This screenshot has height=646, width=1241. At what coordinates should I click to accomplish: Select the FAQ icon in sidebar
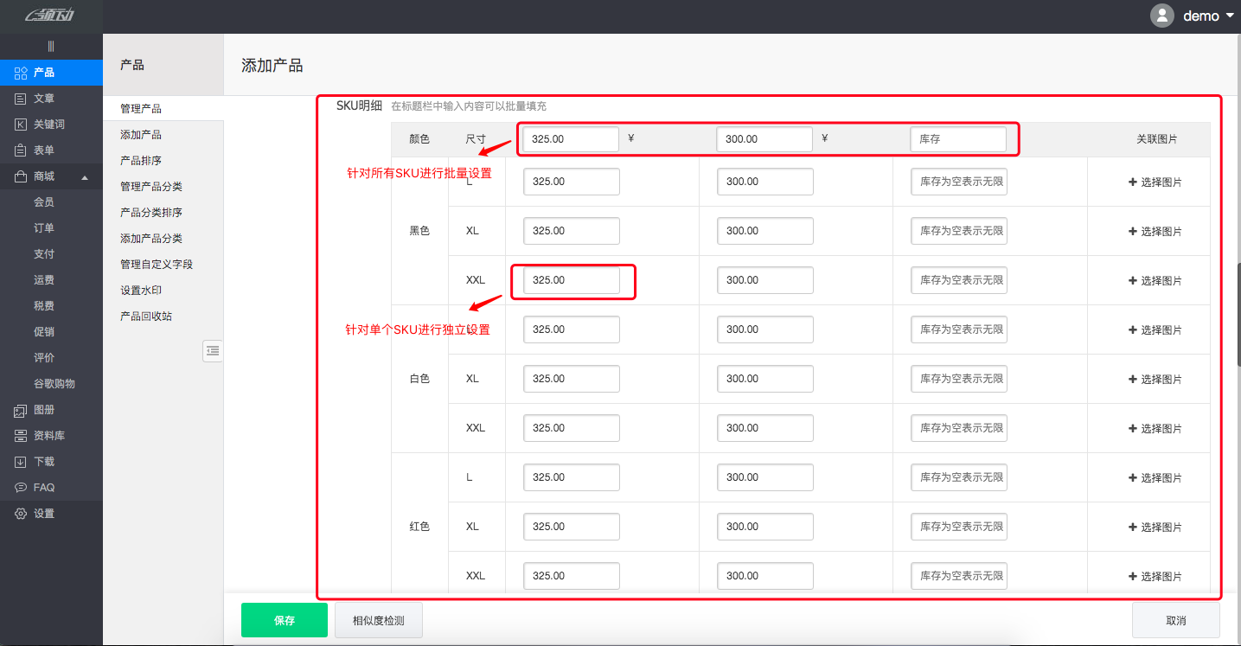19,487
